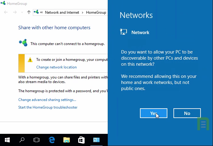
Task: Click HomeGroup icon in address bar
Action: [x=36, y=12]
